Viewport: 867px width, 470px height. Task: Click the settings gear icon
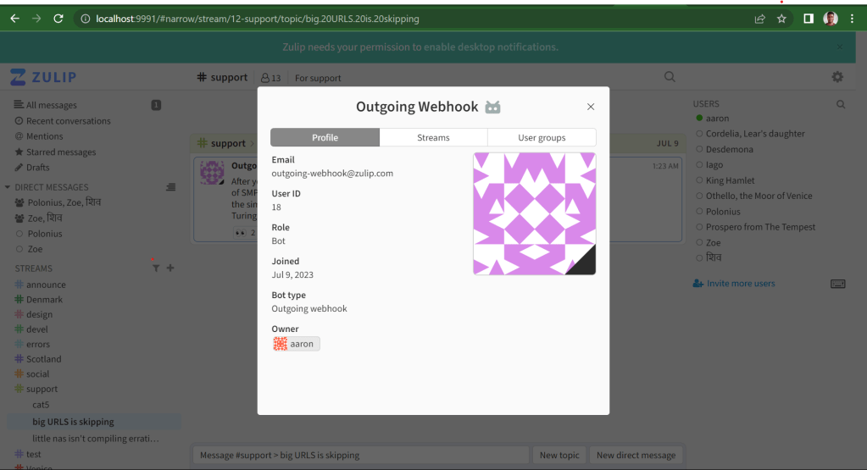(x=837, y=77)
